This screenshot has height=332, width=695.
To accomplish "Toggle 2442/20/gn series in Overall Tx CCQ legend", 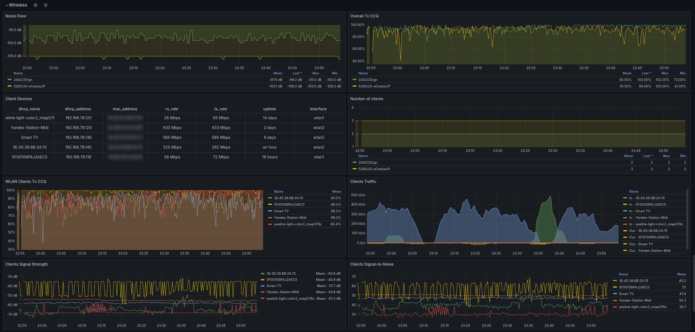I will tap(368, 80).
